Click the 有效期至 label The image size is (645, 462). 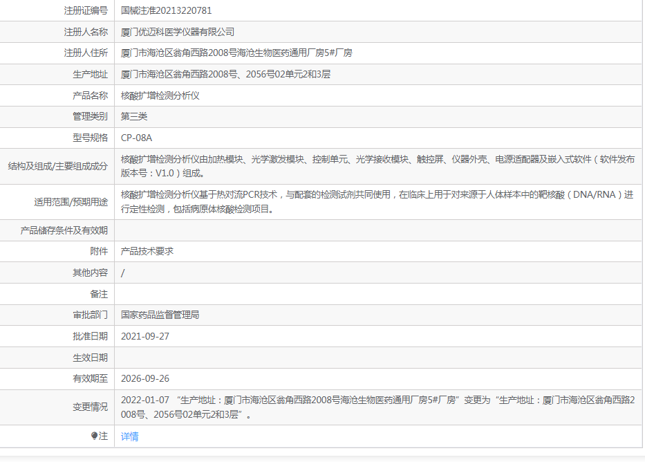coord(91,379)
